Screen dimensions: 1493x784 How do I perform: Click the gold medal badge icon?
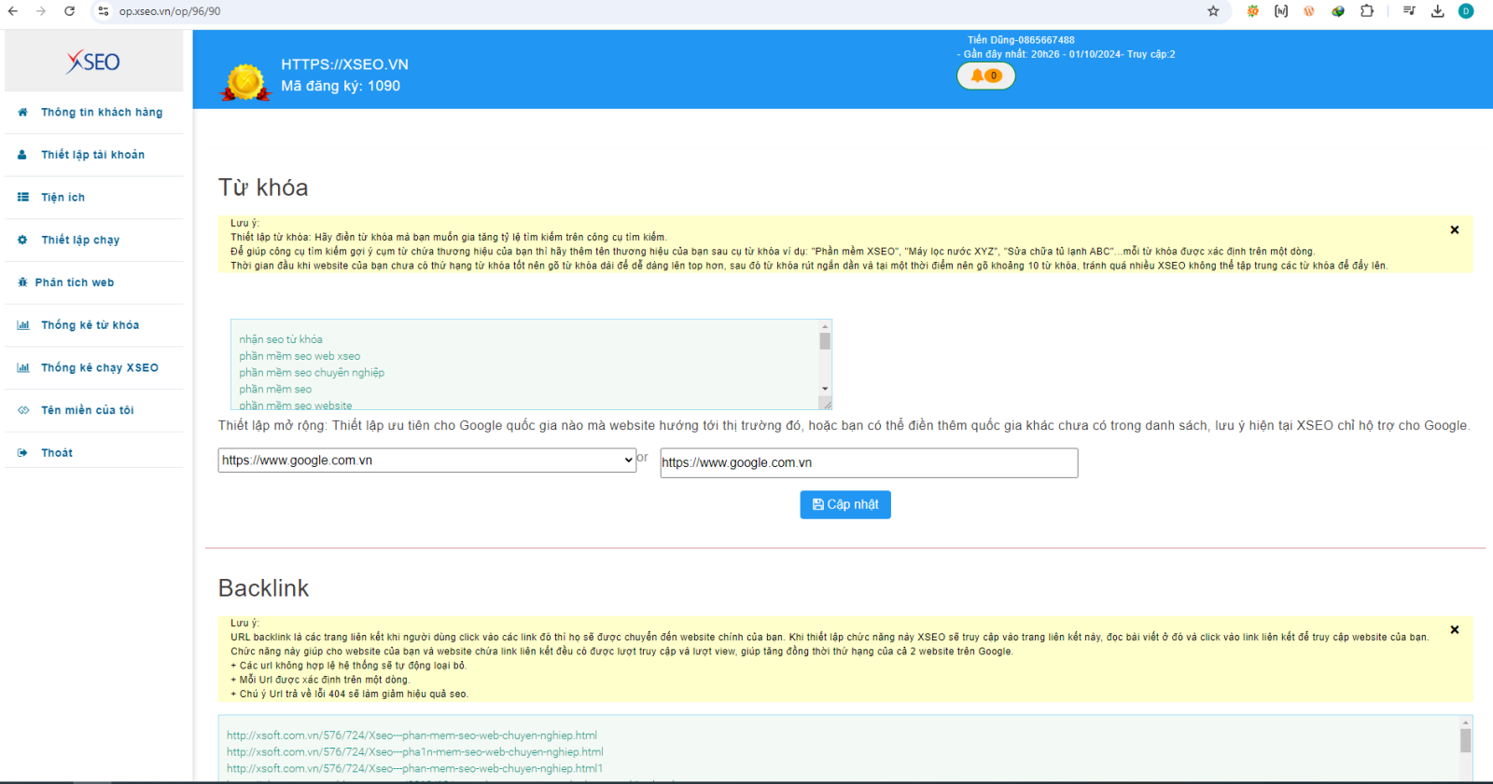click(x=245, y=82)
